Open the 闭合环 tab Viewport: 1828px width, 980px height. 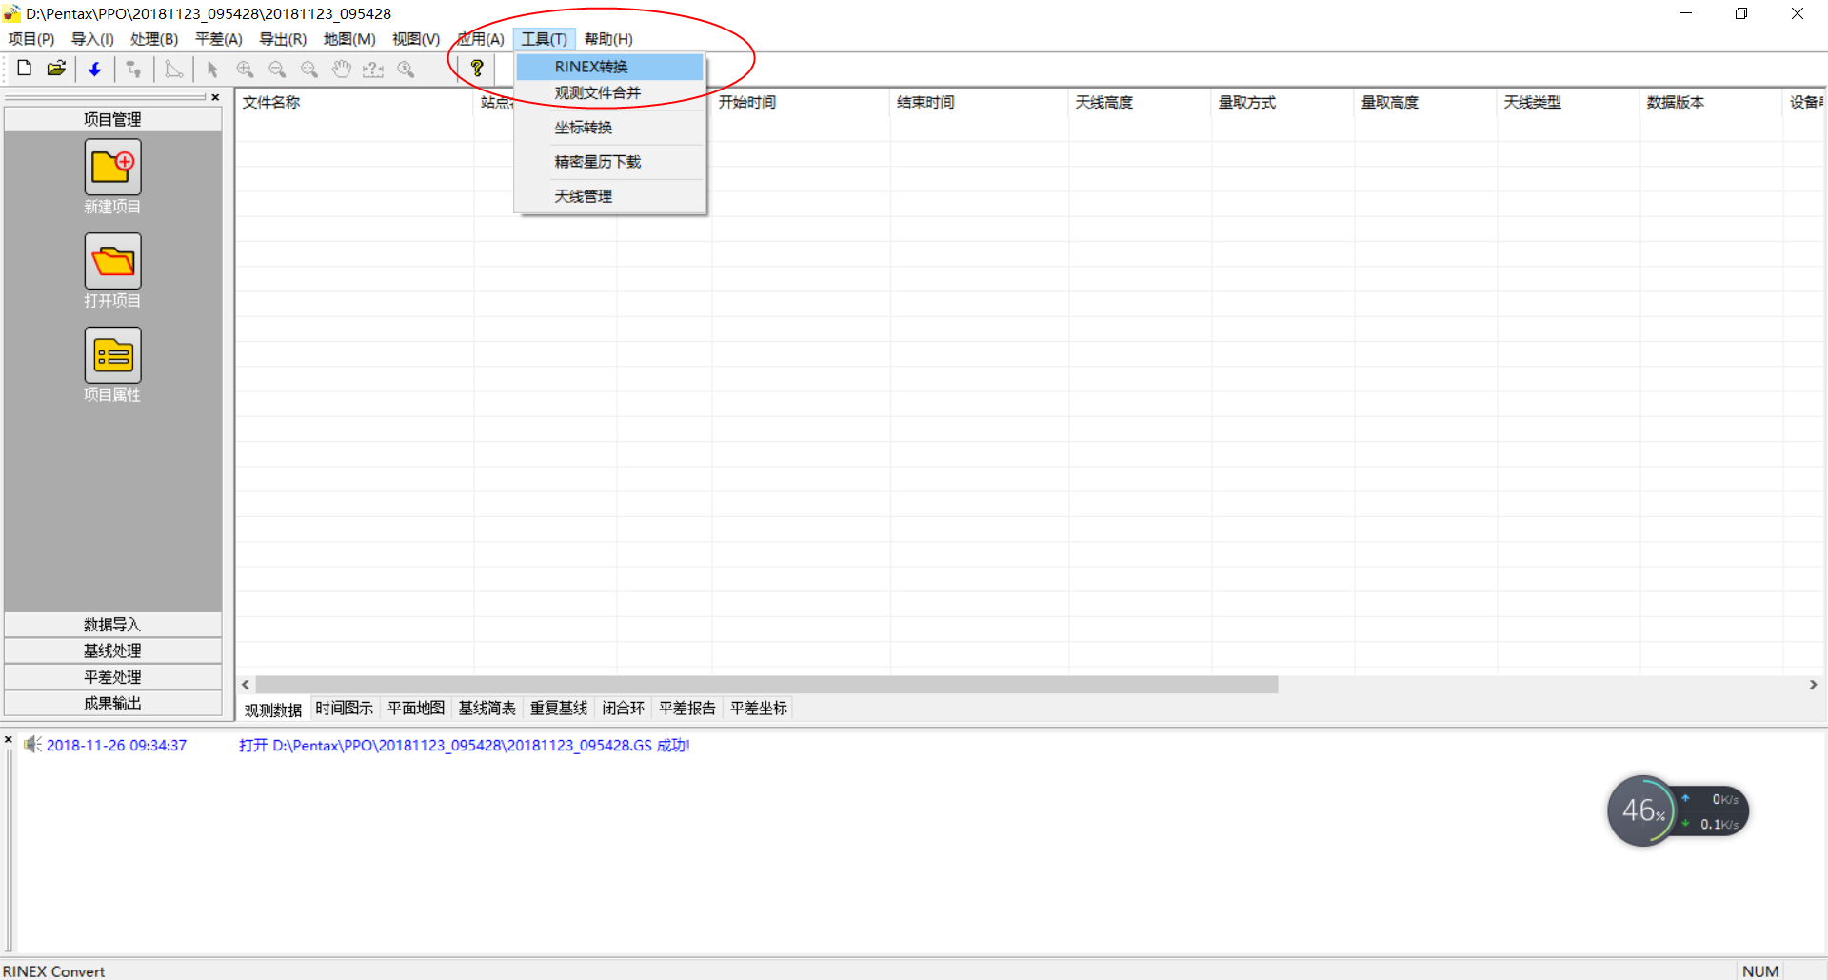[x=623, y=708]
